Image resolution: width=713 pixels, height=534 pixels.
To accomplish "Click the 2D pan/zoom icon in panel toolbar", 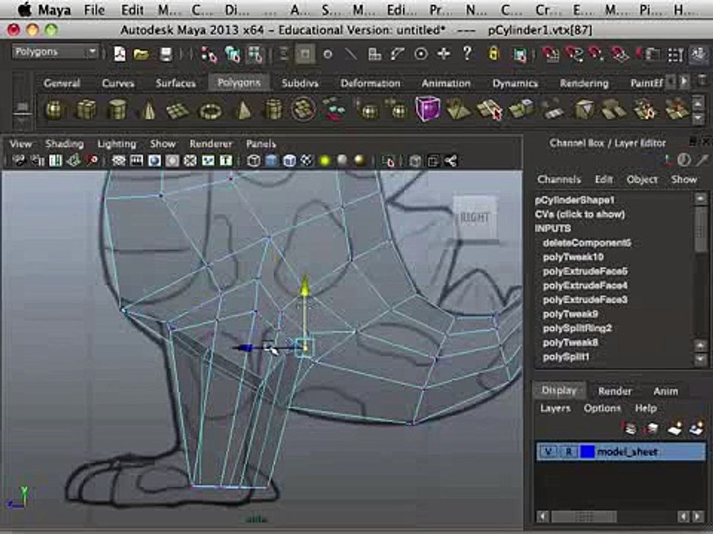I will tap(92, 160).
